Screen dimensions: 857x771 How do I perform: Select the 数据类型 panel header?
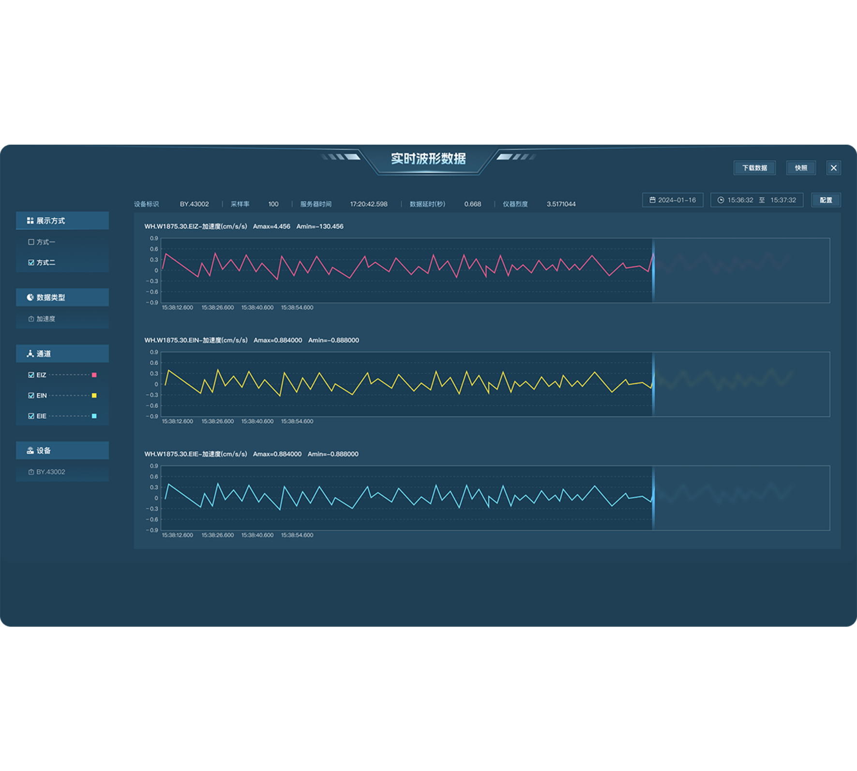pos(62,297)
